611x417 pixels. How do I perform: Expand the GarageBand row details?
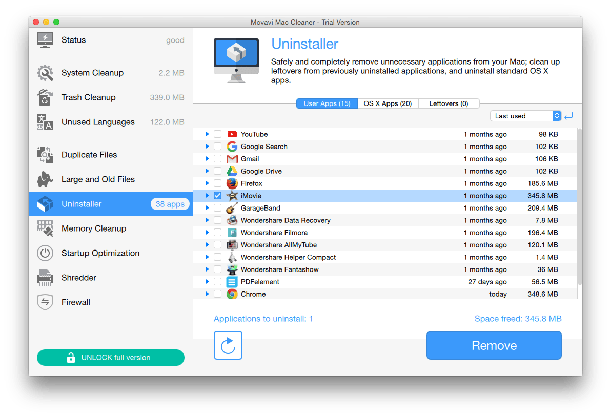207,208
